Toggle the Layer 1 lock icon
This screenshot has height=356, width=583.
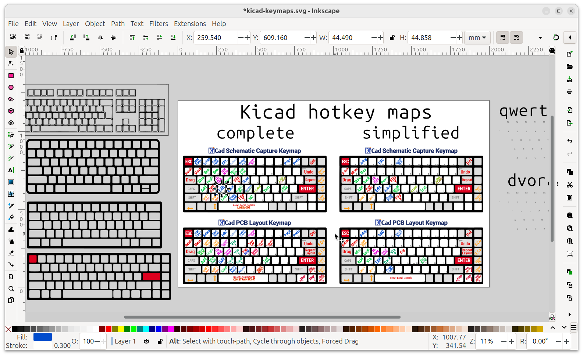(x=160, y=341)
